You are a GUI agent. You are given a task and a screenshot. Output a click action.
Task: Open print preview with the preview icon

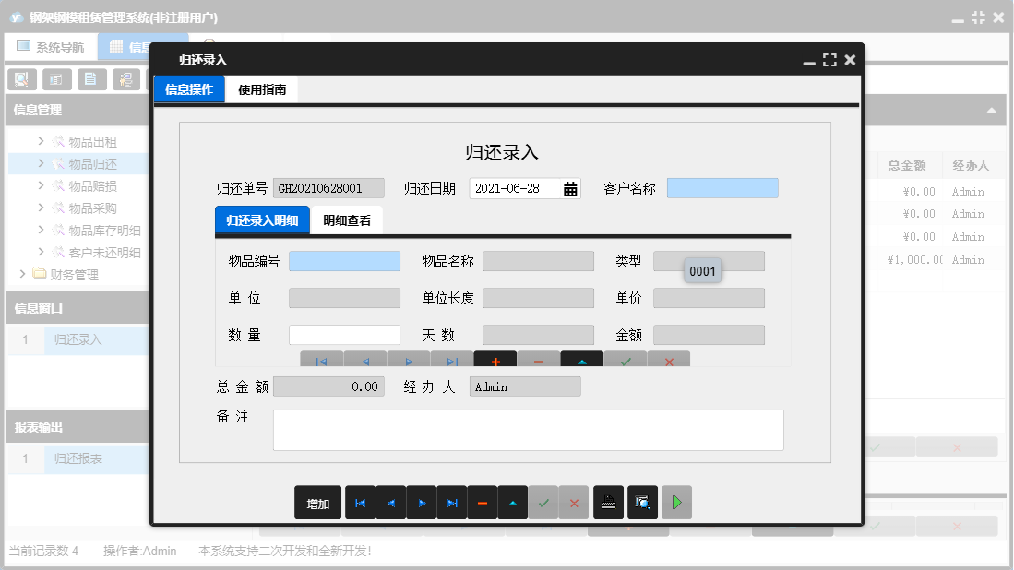(642, 503)
